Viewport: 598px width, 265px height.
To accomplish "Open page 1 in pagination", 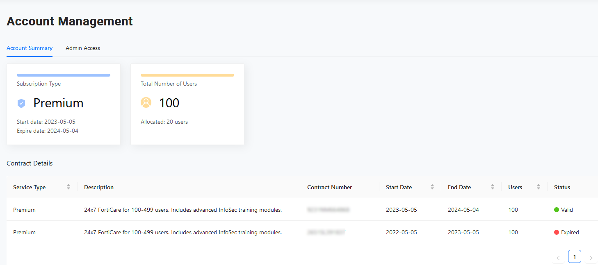I will click(575, 257).
